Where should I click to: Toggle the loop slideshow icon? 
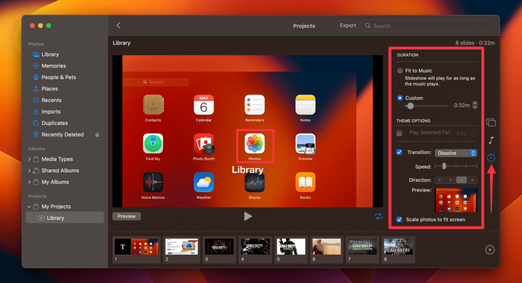click(x=379, y=216)
